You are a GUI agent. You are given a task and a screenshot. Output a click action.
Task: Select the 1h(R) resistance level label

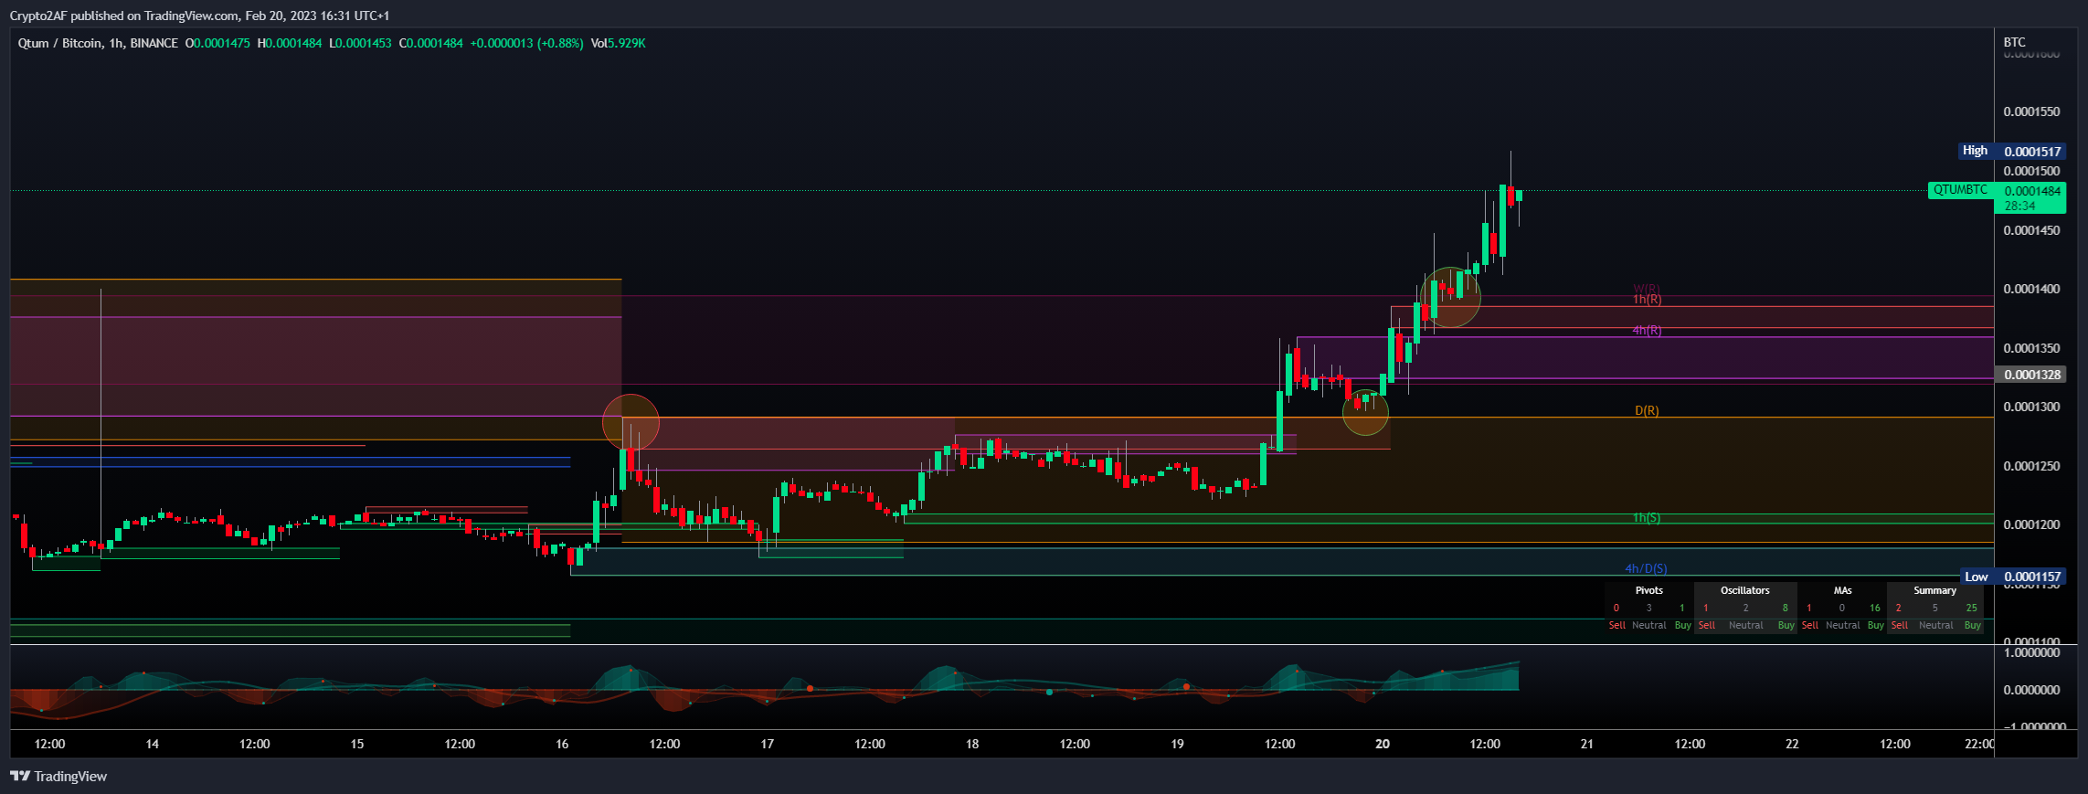[1647, 300]
